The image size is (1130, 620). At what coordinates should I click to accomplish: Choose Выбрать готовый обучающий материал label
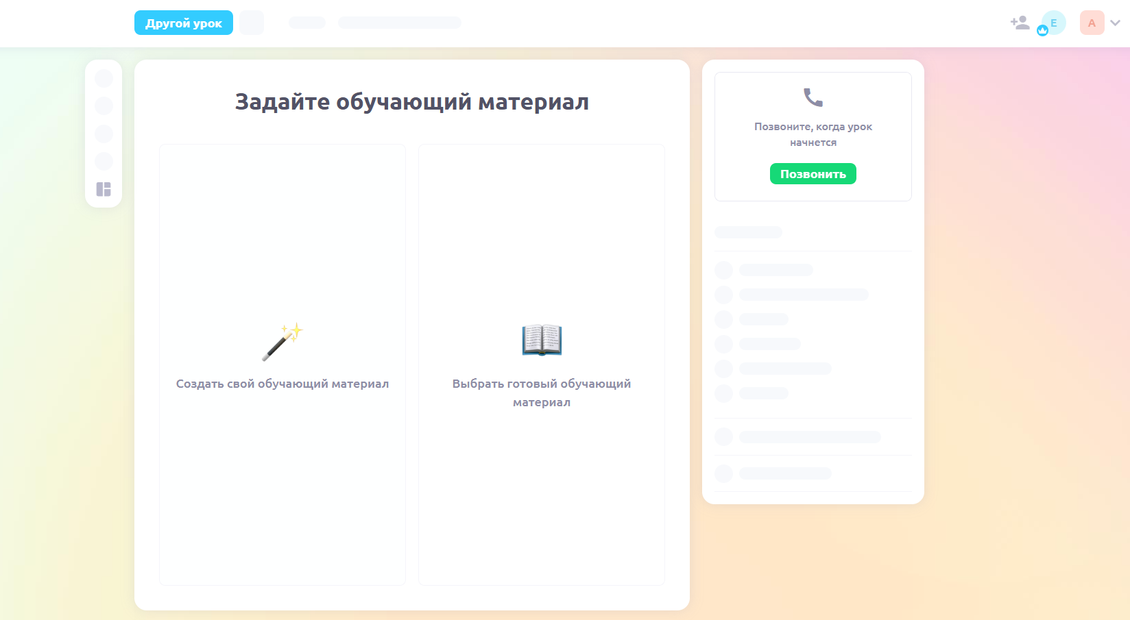(542, 393)
